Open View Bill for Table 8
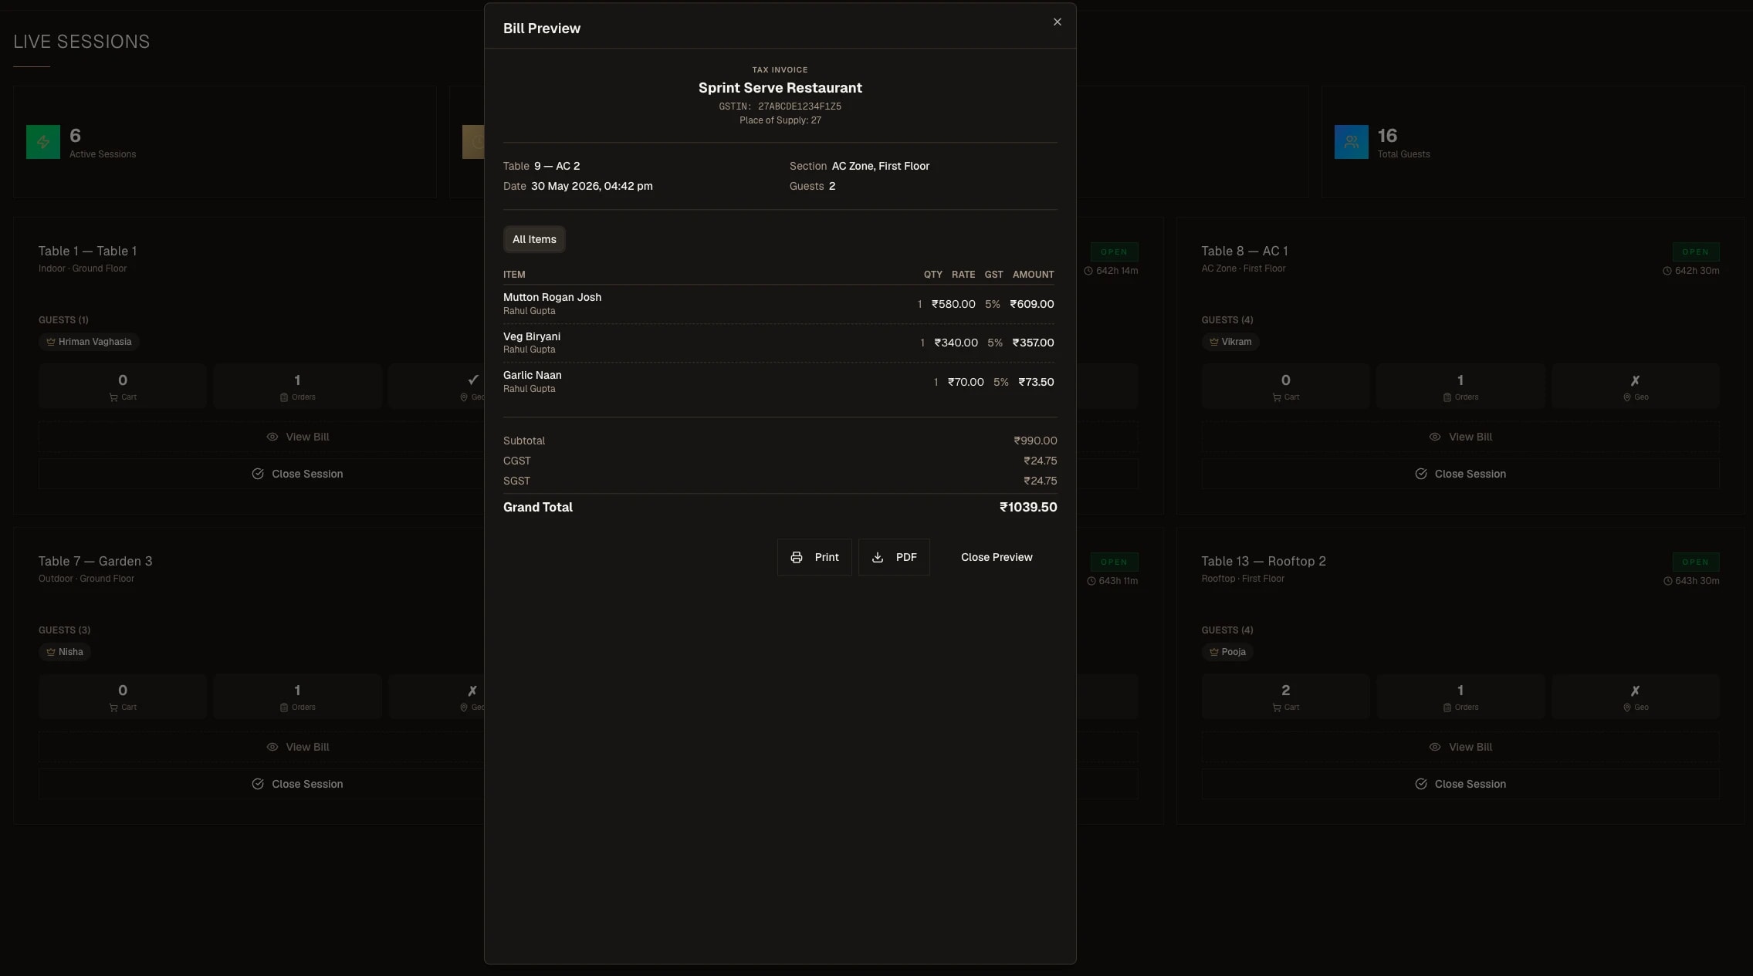Viewport: 1753px width, 976px height. pos(1460,437)
